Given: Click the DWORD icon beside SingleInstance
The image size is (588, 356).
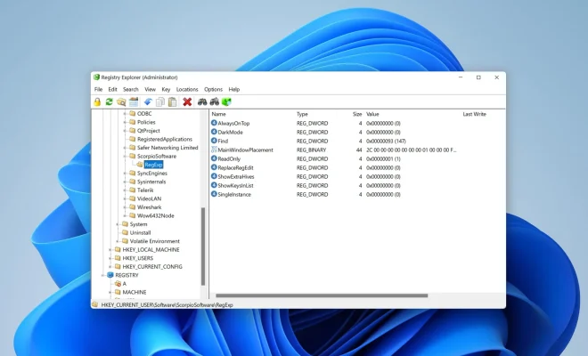Looking at the screenshot, I should 214,194.
